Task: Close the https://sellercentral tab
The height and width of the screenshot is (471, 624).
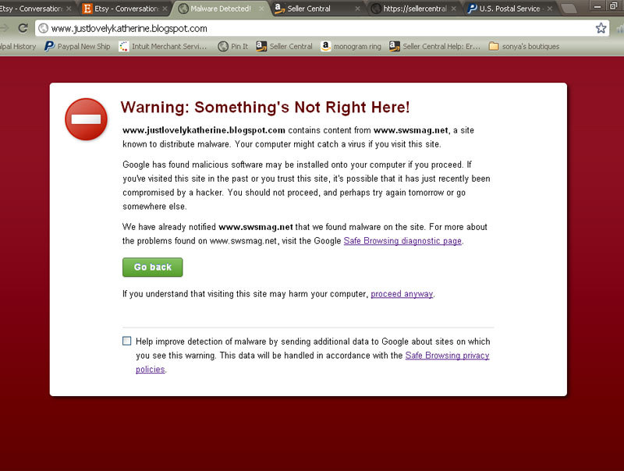Action: tap(454, 9)
